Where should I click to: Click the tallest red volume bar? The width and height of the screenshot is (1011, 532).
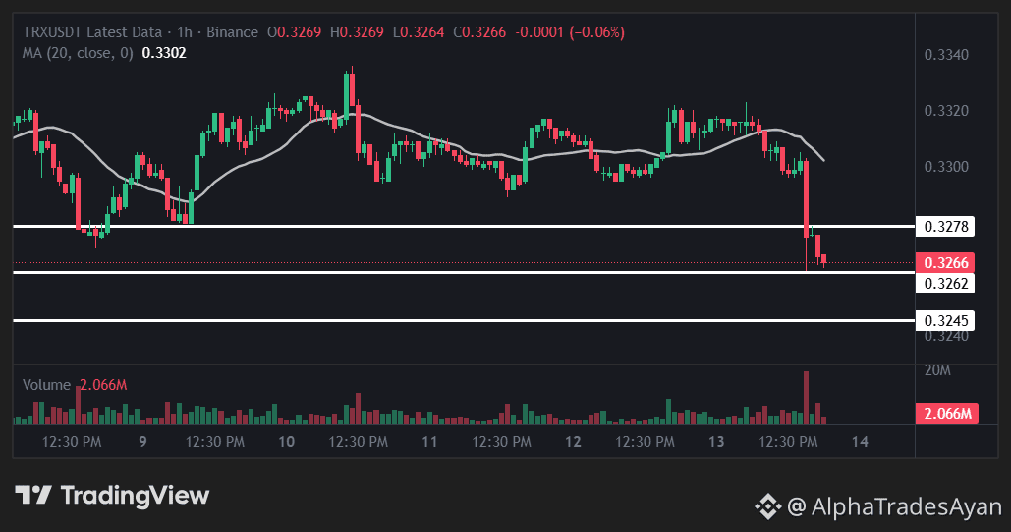coord(806,398)
